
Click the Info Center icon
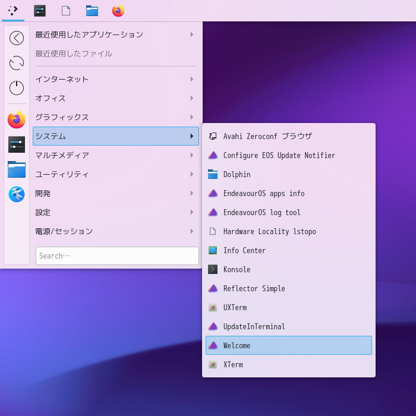(x=213, y=250)
